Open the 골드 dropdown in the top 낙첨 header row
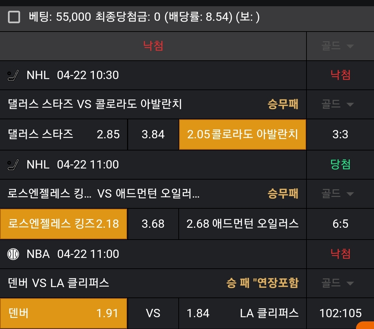This screenshot has width=374, height=329. [x=338, y=46]
